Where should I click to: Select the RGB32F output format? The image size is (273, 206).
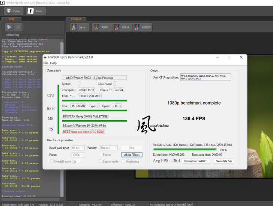[x=143, y=27]
